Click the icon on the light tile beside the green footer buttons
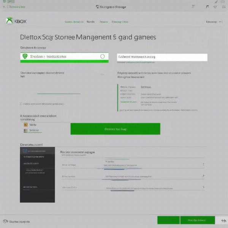 tap(223, 220)
